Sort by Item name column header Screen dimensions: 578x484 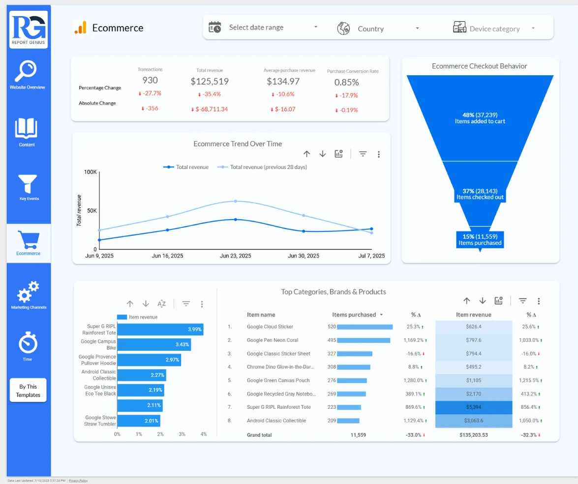tap(261, 314)
